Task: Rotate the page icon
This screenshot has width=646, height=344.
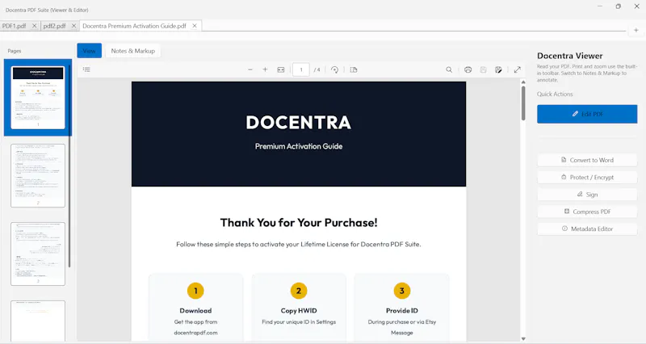Action: click(x=334, y=69)
